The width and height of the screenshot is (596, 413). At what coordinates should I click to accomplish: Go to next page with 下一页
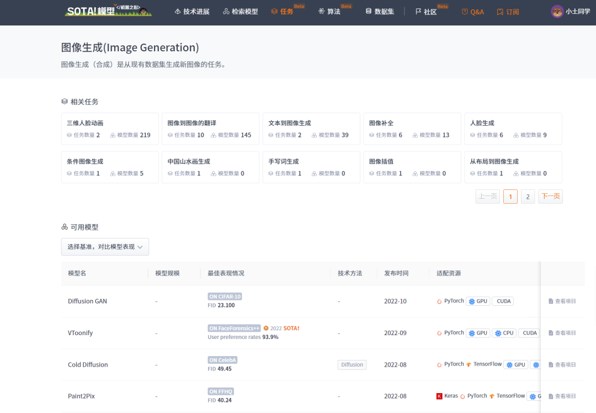(550, 196)
